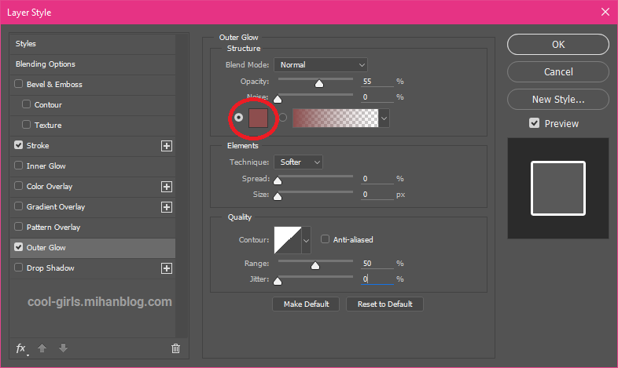Uncheck the Stroke effect checkbox
The height and width of the screenshot is (368, 618).
point(19,145)
